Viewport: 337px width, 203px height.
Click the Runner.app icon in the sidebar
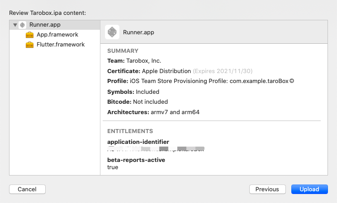pos(22,25)
